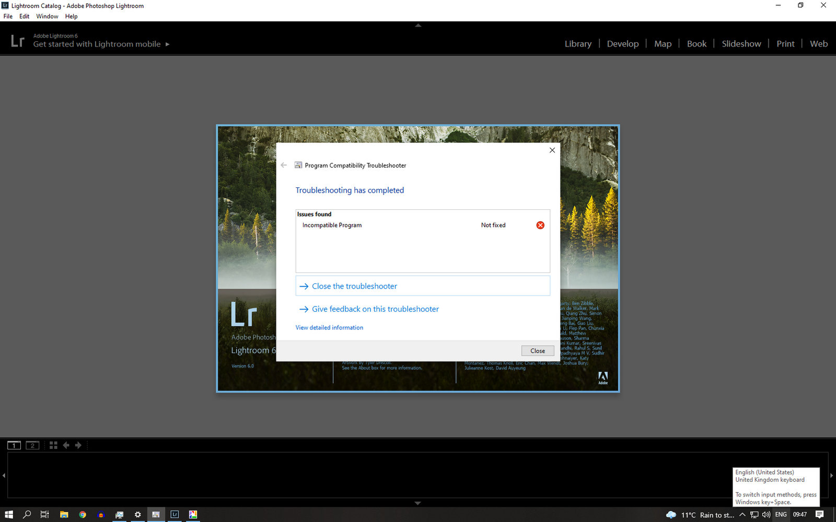This screenshot has height=522, width=836.
Task: Click the back navigation arrow above the filmstrip
Action: pos(66,445)
